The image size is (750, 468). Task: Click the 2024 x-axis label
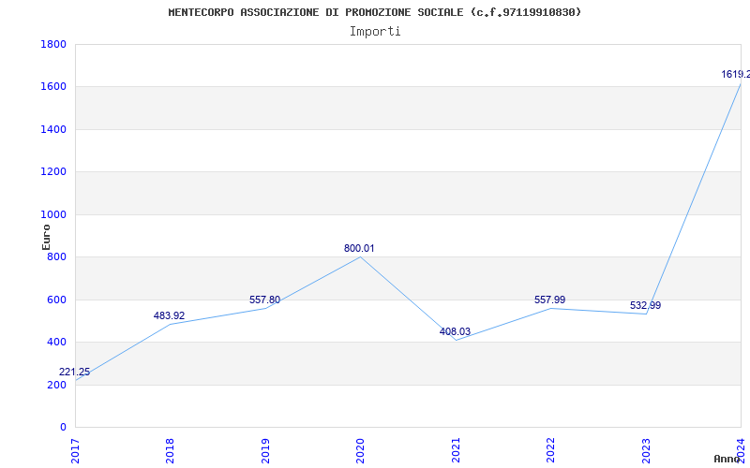tap(741, 451)
